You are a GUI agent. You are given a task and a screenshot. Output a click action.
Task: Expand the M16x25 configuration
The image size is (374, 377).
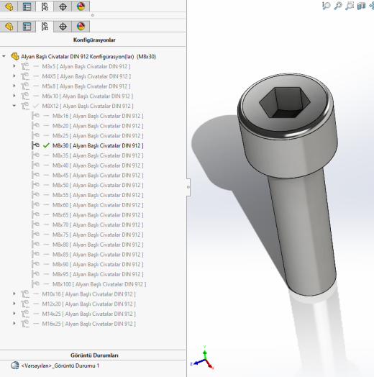[x=14, y=323]
